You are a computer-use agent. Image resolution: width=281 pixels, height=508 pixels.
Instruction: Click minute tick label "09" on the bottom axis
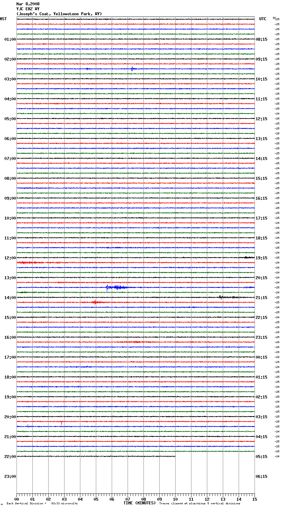tap(159, 499)
